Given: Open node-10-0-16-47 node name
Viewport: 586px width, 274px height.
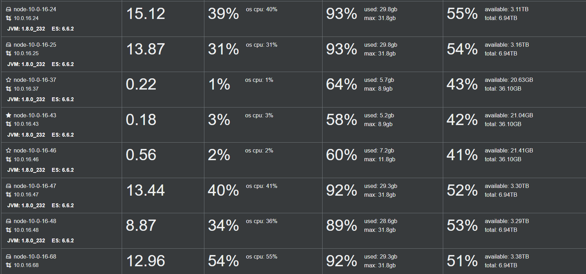Looking at the screenshot, I should pyautogui.click(x=35, y=186).
